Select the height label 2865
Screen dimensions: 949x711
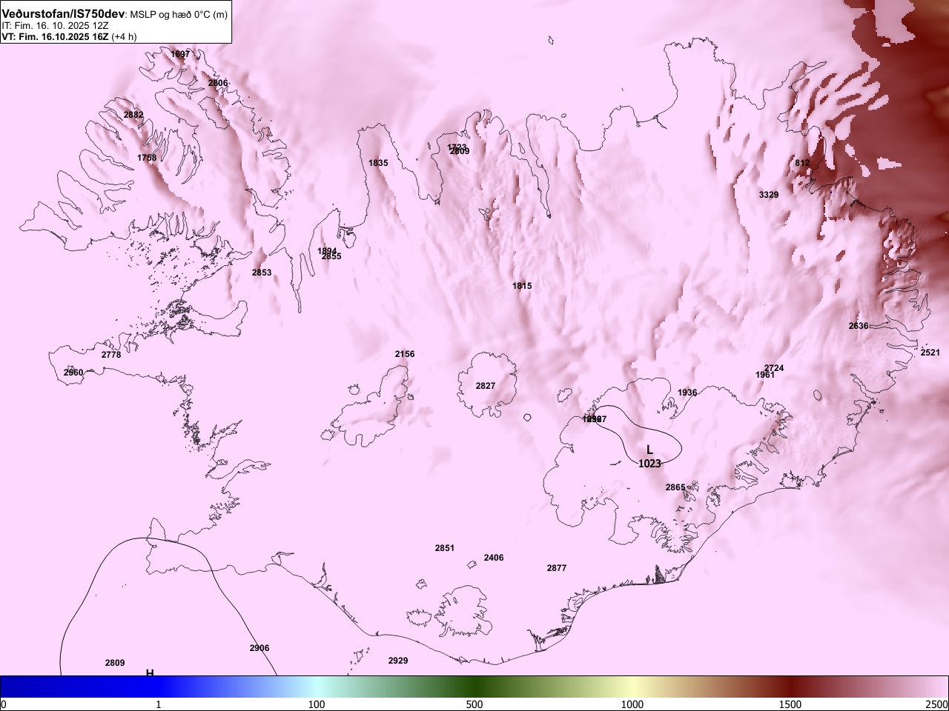coord(675,487)
